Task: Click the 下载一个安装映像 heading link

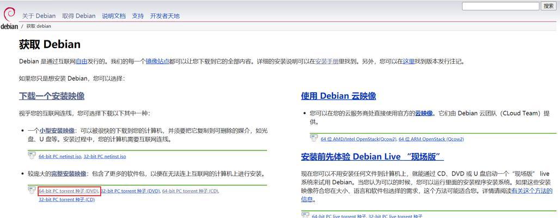Action: point(52,96)
